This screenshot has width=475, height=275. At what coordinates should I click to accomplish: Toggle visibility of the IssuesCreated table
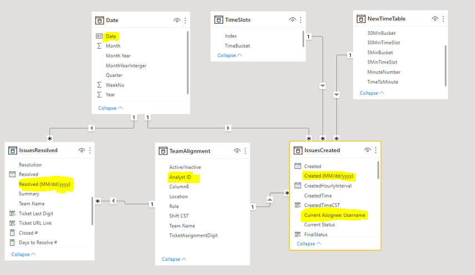tap(367, 150)
